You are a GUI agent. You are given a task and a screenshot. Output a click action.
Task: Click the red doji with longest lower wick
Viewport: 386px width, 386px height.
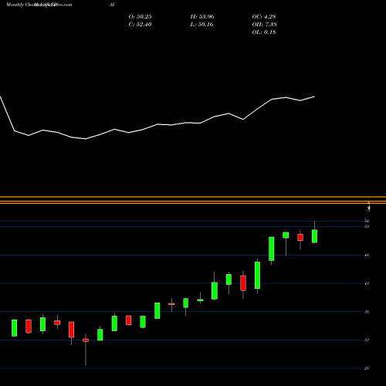[86, 340]
